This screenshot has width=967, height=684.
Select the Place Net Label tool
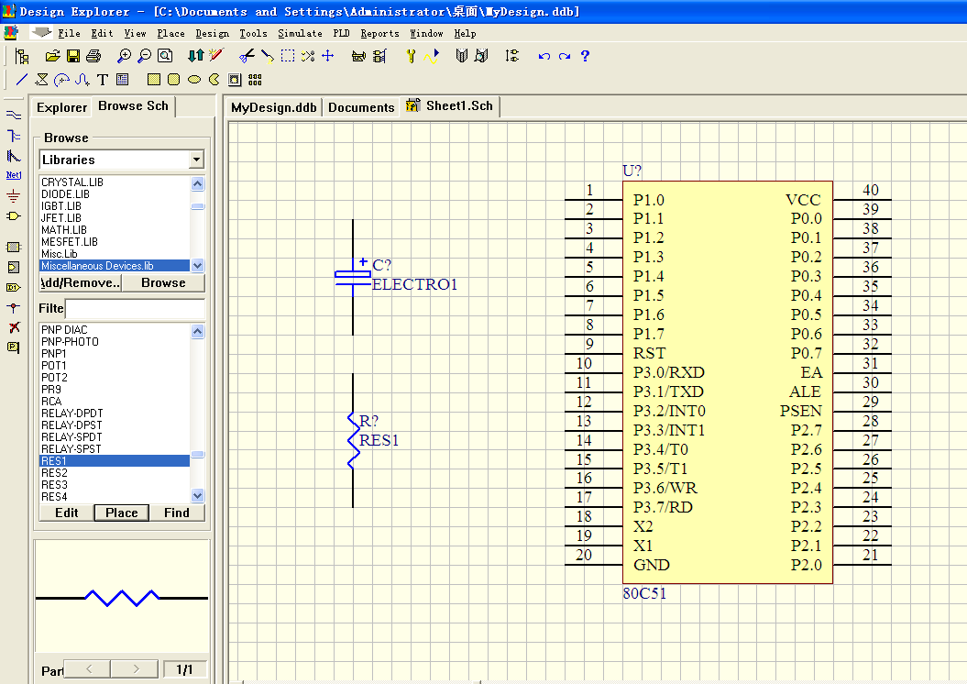pos(13,174)
